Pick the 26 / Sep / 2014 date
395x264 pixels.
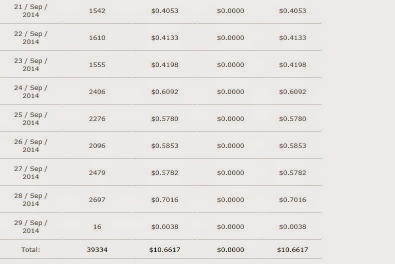[x=31, y=145]
